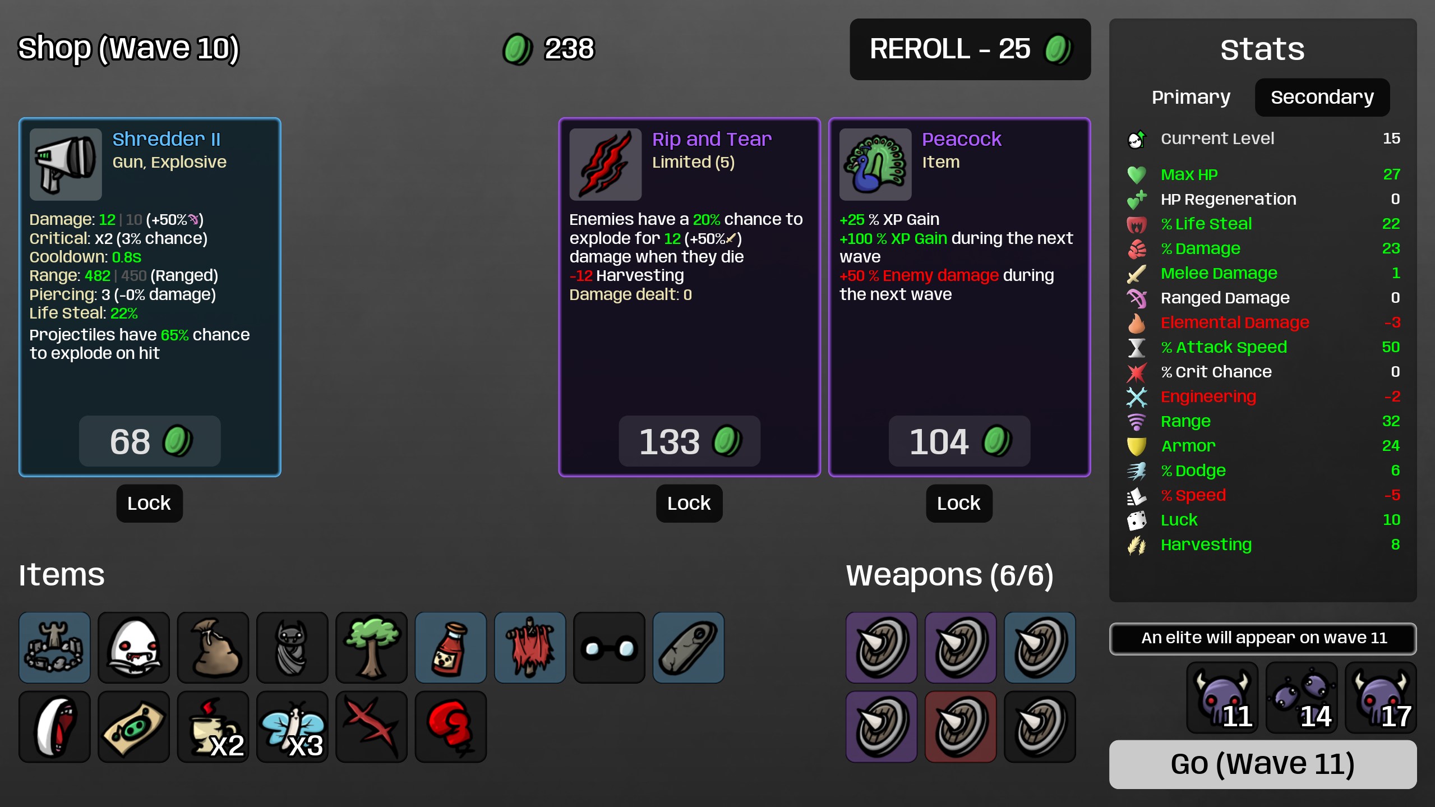
Task: Click the wave 14 horde enemy icon
Action: (x=1302, y=698)
